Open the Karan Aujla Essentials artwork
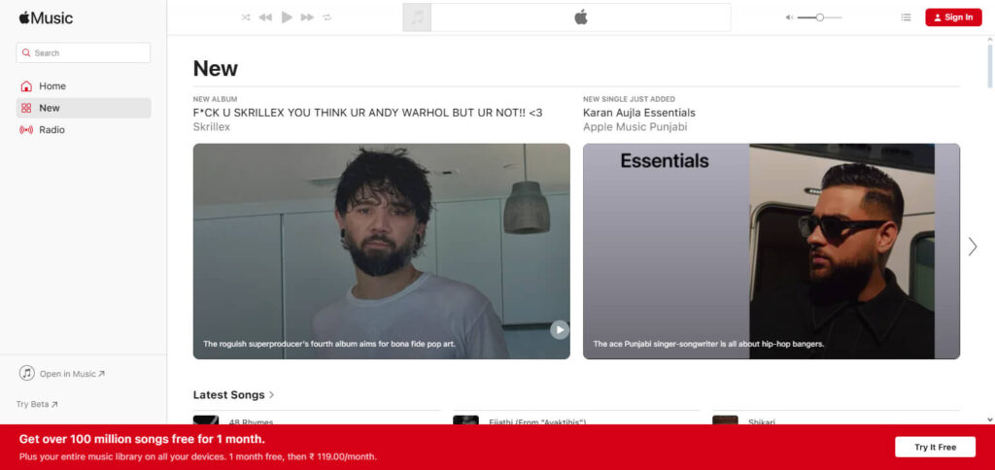995x470 pixels. coord(771,252)
